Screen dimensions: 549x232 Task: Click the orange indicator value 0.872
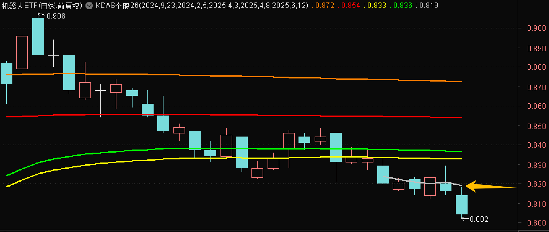pos(324,6)
